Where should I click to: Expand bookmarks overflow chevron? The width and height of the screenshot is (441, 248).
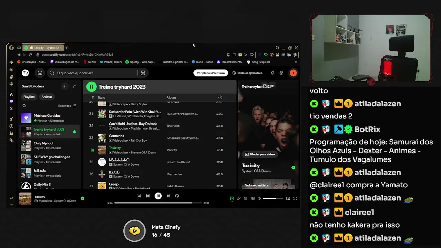tap(296, 62)
